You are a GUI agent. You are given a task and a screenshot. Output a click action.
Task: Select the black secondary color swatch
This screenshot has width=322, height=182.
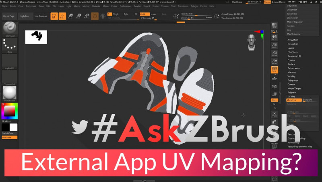(6, 127)
